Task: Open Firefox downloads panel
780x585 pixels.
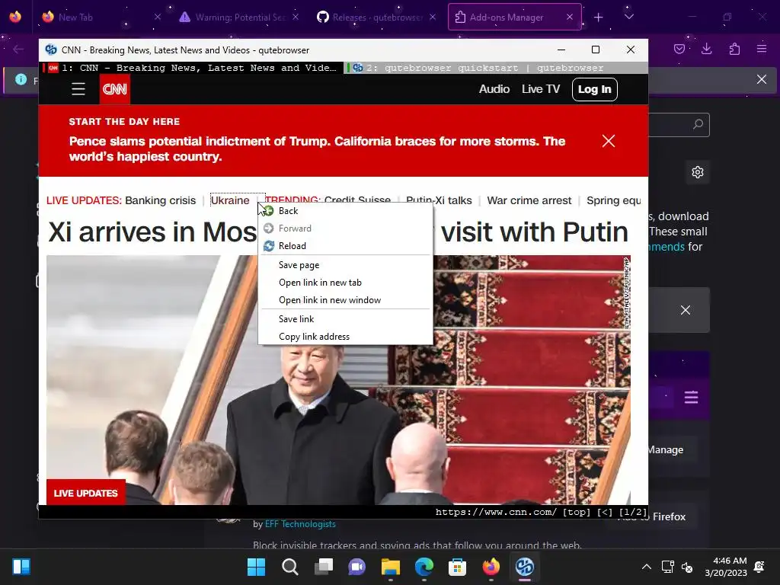Action: [x=706, y=49]
